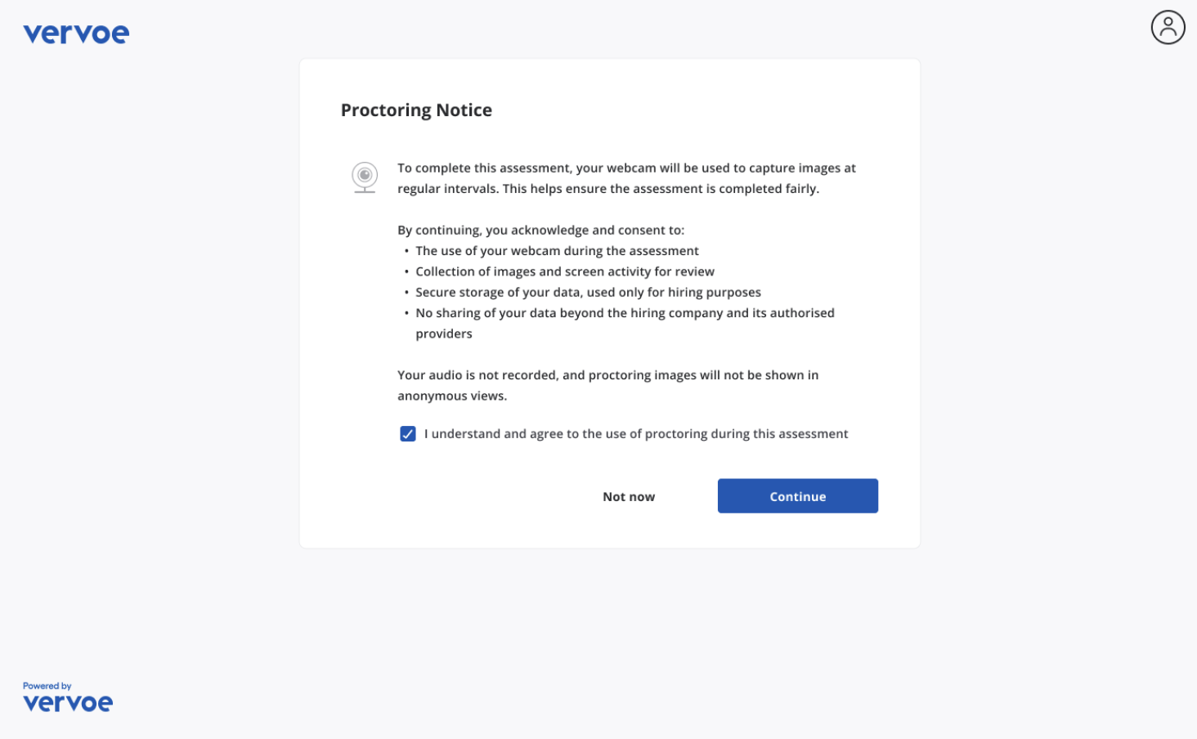This screenshot has width=1197, height=739.
Task: Click the "anonymous views" text
Action: click(452, 396)
